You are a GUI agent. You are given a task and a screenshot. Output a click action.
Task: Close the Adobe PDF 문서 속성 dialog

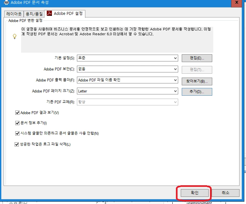(237, 3)
